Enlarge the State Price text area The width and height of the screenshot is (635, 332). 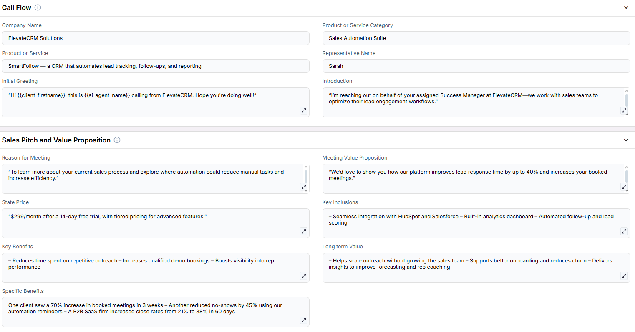click(x=304, y=231)
